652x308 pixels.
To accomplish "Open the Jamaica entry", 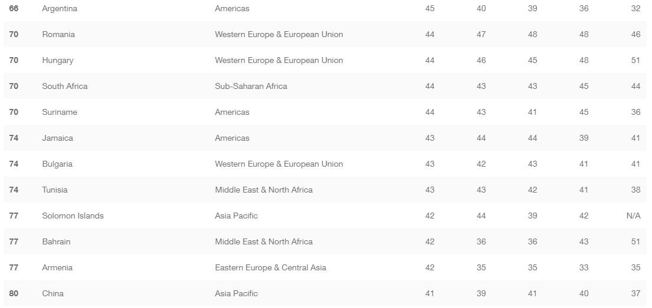I will [x=58, y=138].
